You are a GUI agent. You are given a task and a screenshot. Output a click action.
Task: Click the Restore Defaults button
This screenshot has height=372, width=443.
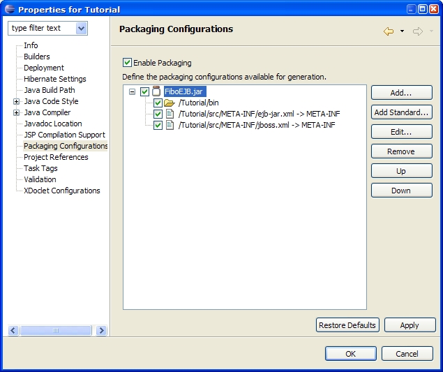[347, 325]
